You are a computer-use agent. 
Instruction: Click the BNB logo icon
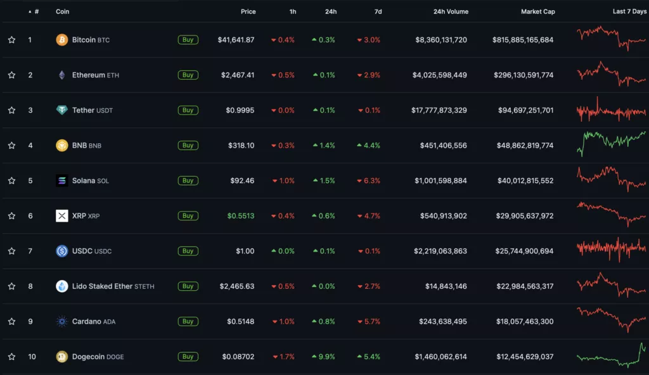(61, 145)
